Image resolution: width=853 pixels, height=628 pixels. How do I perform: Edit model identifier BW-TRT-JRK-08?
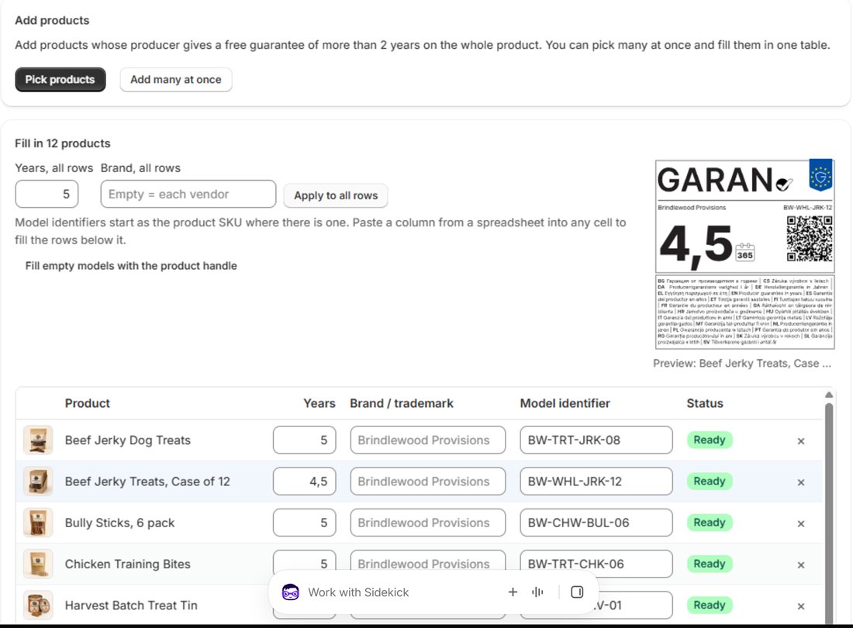coord(596,440)
